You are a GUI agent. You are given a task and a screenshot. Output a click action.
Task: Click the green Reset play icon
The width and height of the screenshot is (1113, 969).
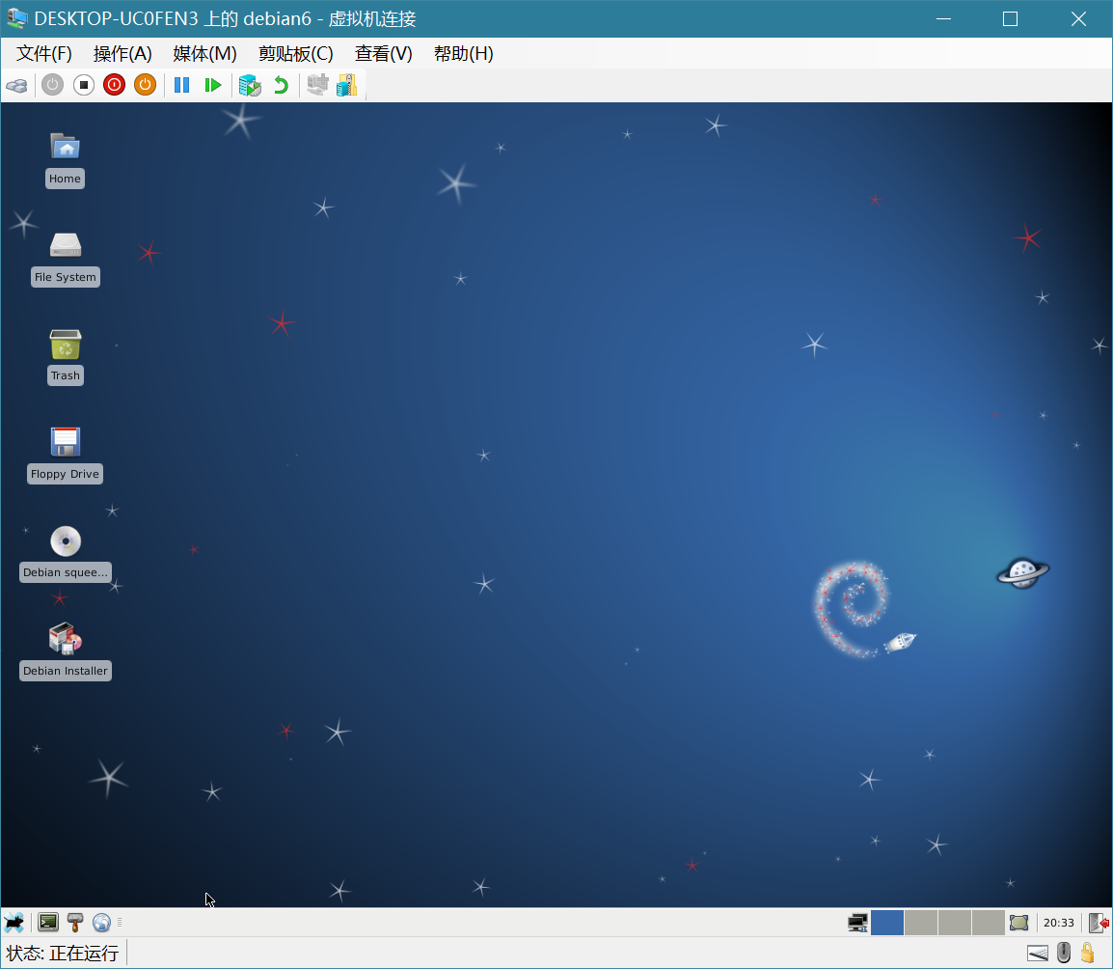tap(213, 85)
